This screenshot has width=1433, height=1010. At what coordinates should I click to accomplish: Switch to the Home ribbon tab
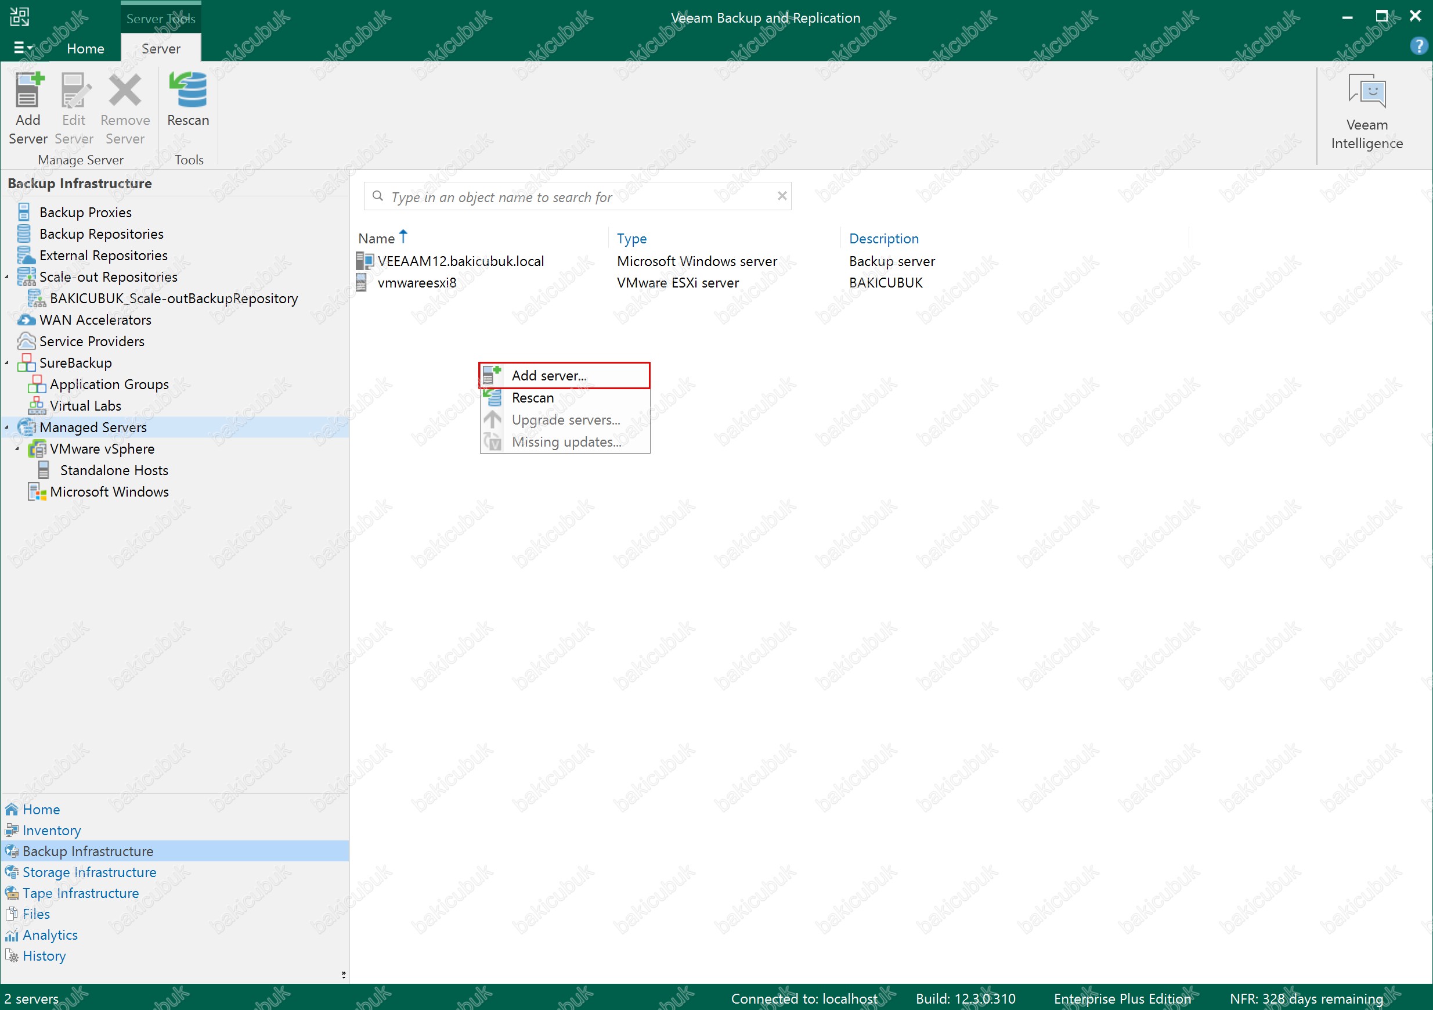[x=85, y=48]
